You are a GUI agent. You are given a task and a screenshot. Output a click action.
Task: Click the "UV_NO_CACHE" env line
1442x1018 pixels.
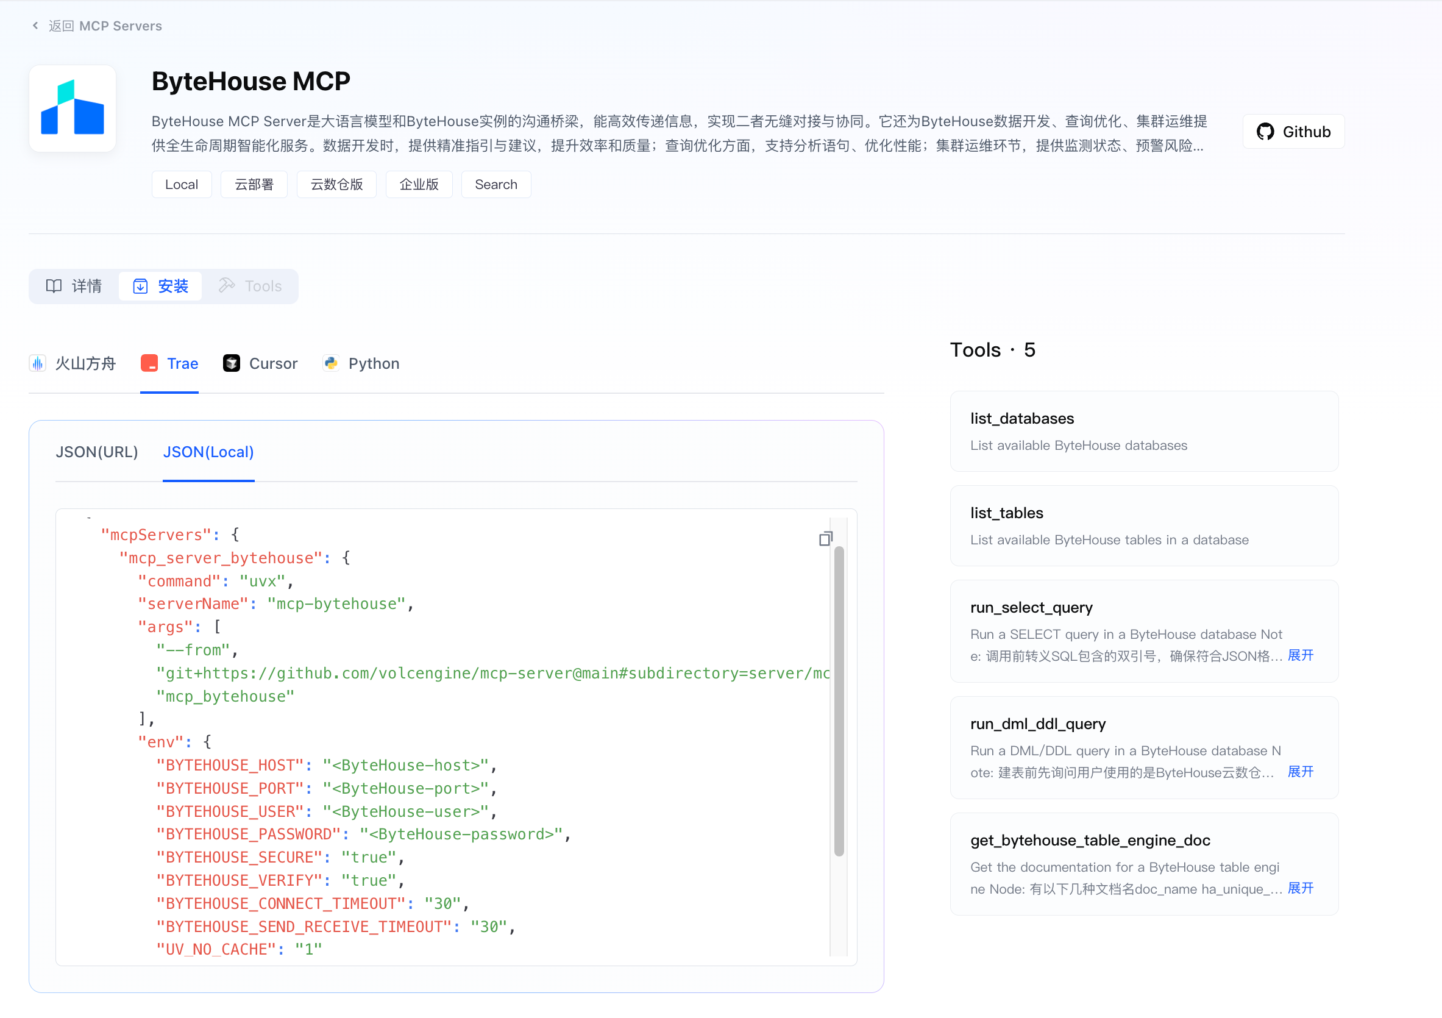coord(240,949)
